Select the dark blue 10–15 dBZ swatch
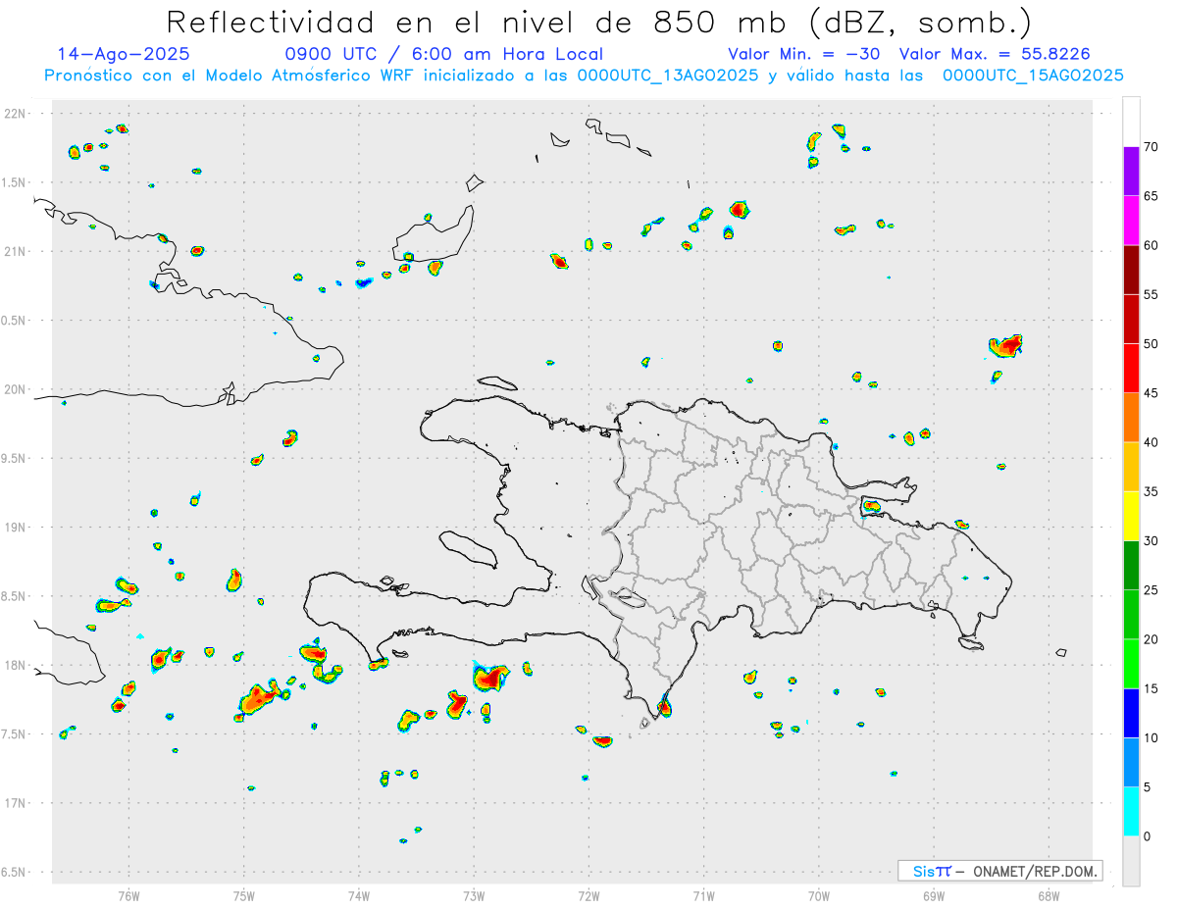The image size is (1177, 909). [1131, 713]
